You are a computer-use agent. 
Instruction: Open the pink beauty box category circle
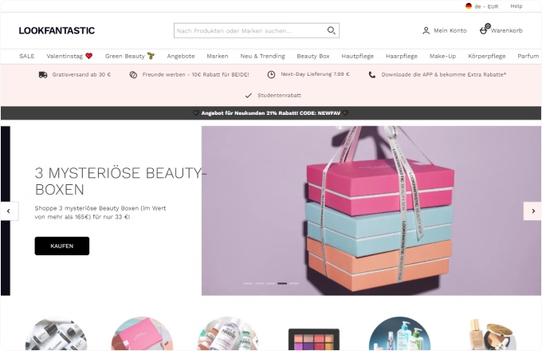click(142, 333)
